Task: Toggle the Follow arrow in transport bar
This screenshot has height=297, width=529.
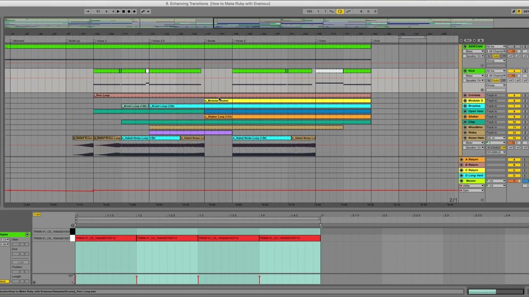Action: [x=87, y=12]
